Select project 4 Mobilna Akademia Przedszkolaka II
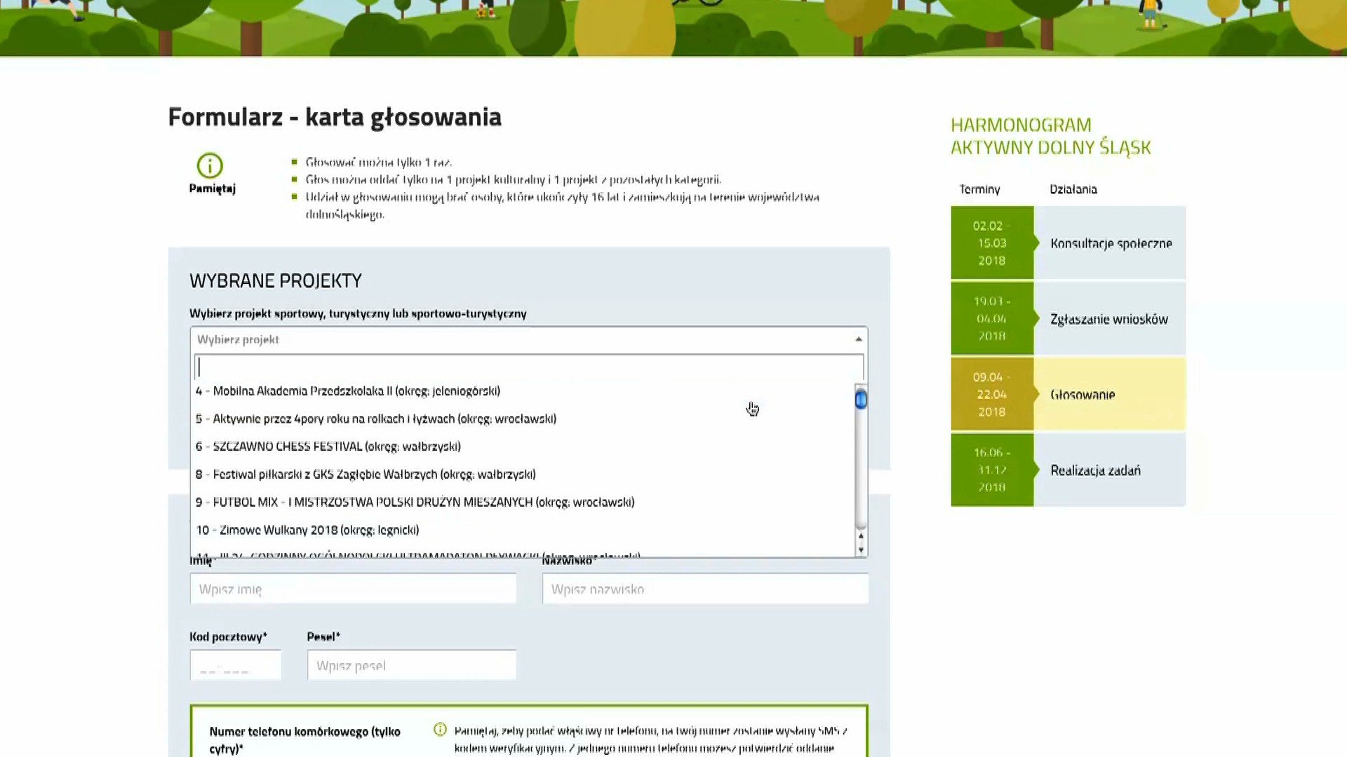This screenshot has height=757, width=1347. coord(523,391)
